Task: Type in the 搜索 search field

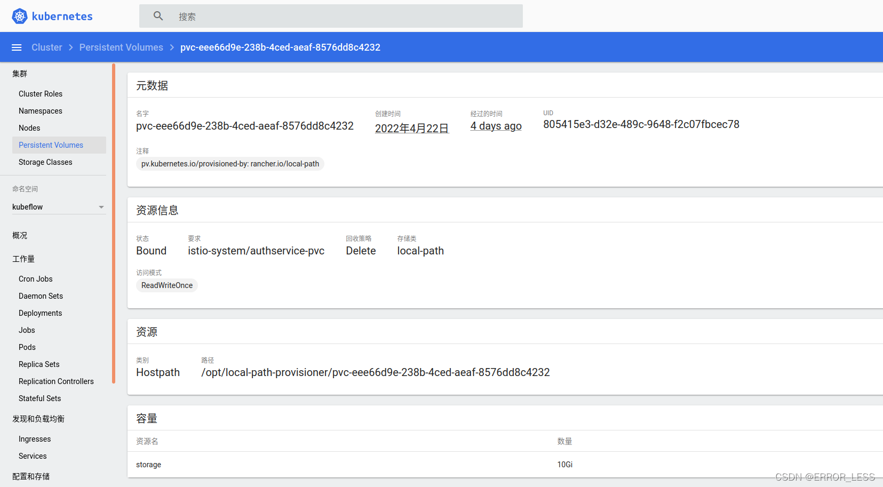Action: click(x=347, y=17)
